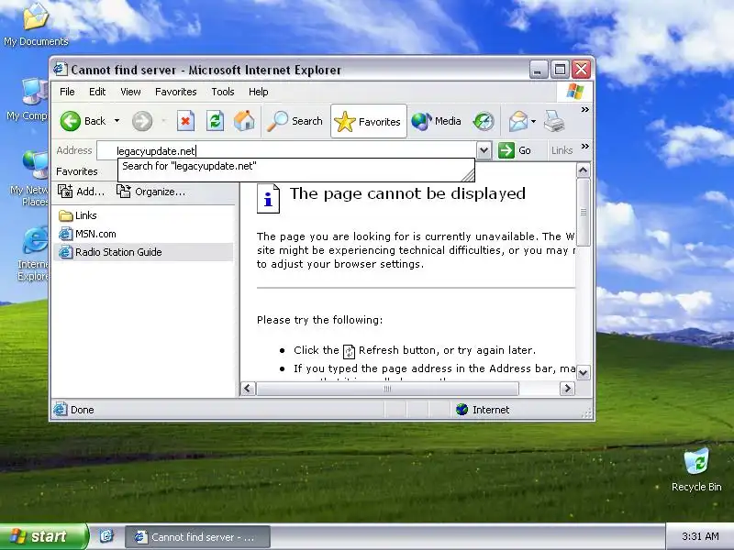Image resolution: width=734 pixels, height=550 pixels.
Task: Open the View menu
Action: [130, 92]
